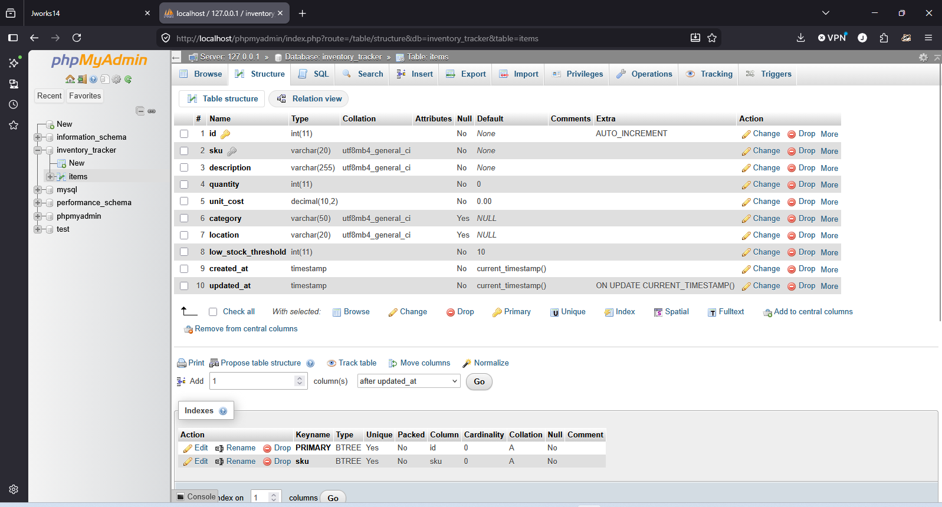Image resolution: width=942 pixels, height=507 pixels.
Task: Open the Triggers tab
Action: [x=769, y=74]
